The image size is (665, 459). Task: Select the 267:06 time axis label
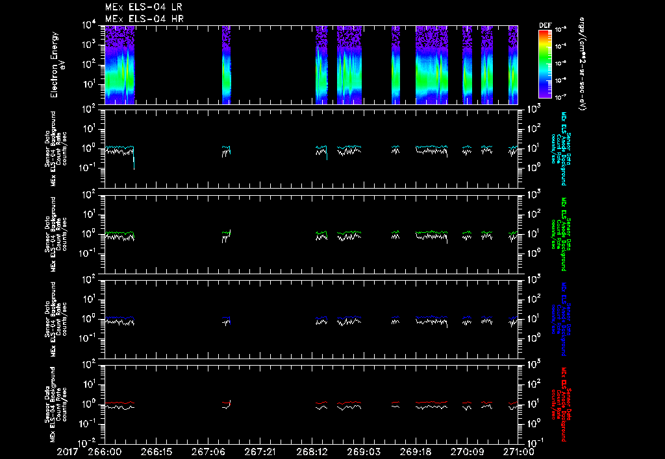(208, 452)
